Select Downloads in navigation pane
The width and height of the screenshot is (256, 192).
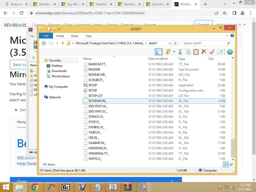59,71
